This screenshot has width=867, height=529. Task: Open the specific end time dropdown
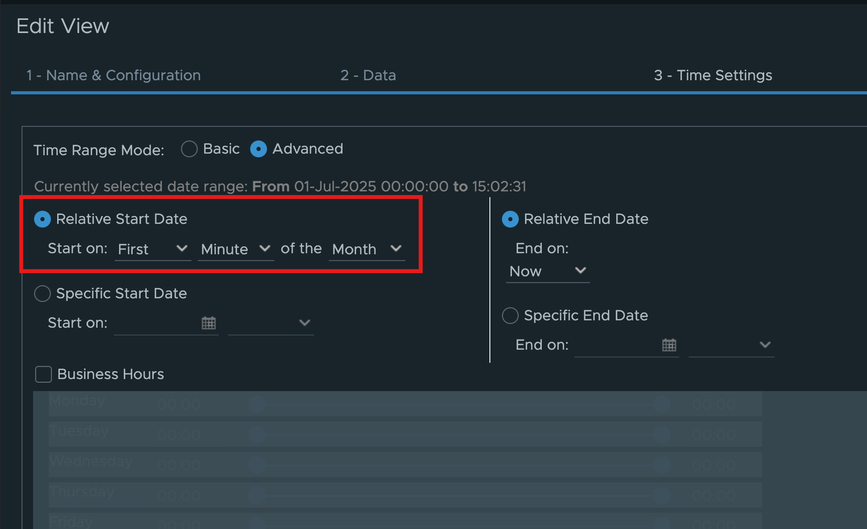point(731,345)
